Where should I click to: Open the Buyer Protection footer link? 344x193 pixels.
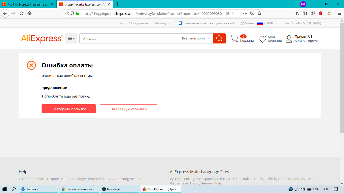pos(91,179)
